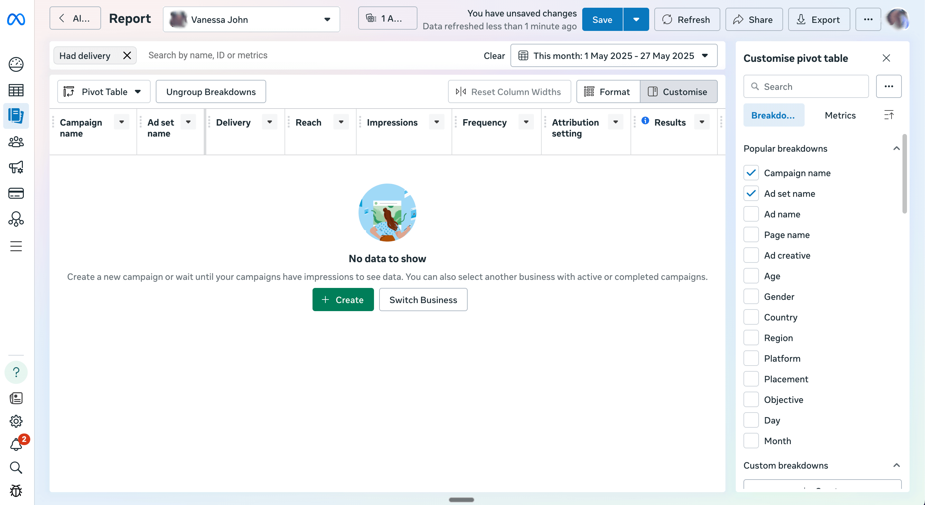Click the Create button
925x505 pixels.
342,300
